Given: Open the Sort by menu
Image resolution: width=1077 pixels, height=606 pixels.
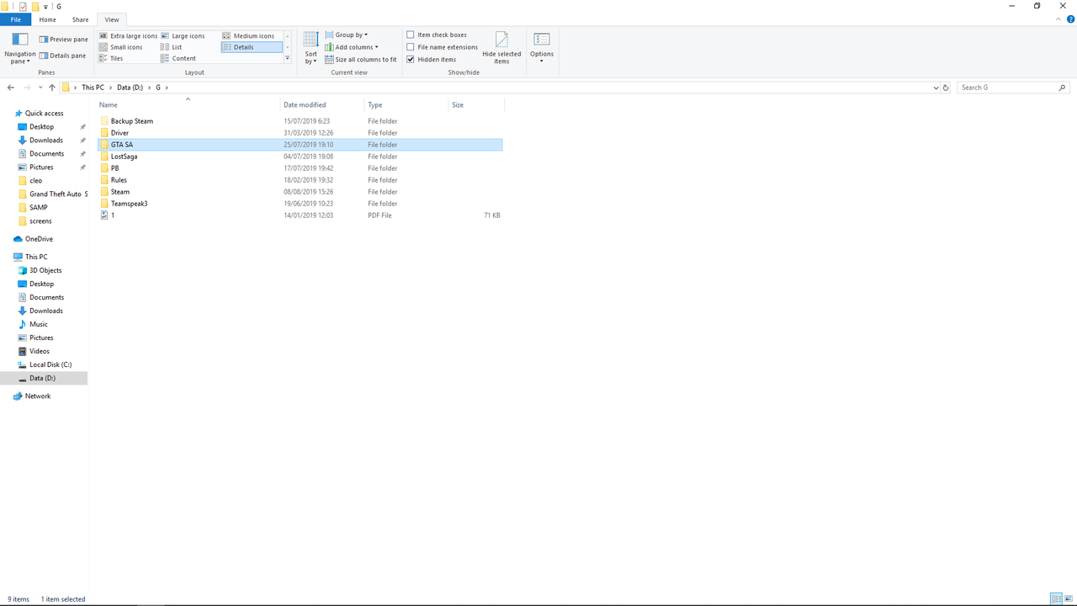Looking at the screenshot, I should pyautogui.click(x=310, y=48).
